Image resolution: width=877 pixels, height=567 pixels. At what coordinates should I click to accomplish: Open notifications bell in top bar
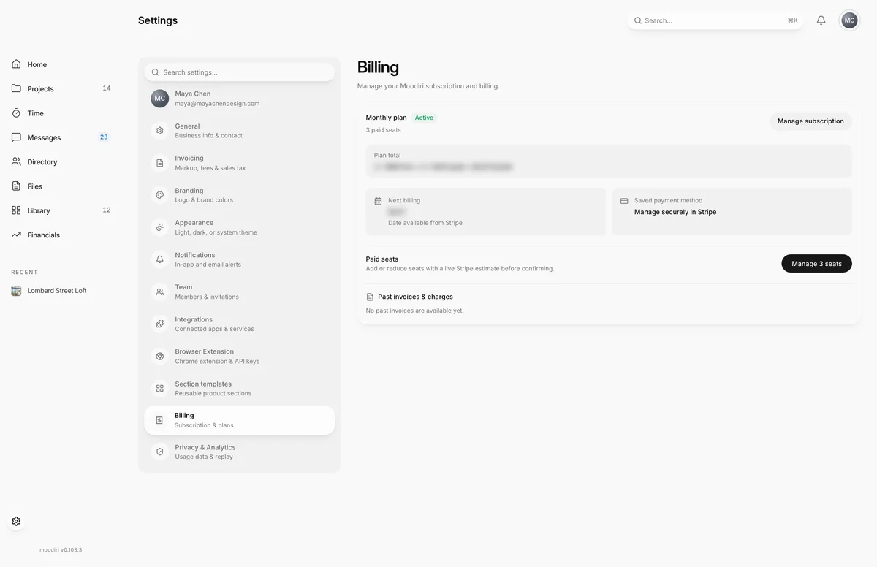tap(821, 20)
